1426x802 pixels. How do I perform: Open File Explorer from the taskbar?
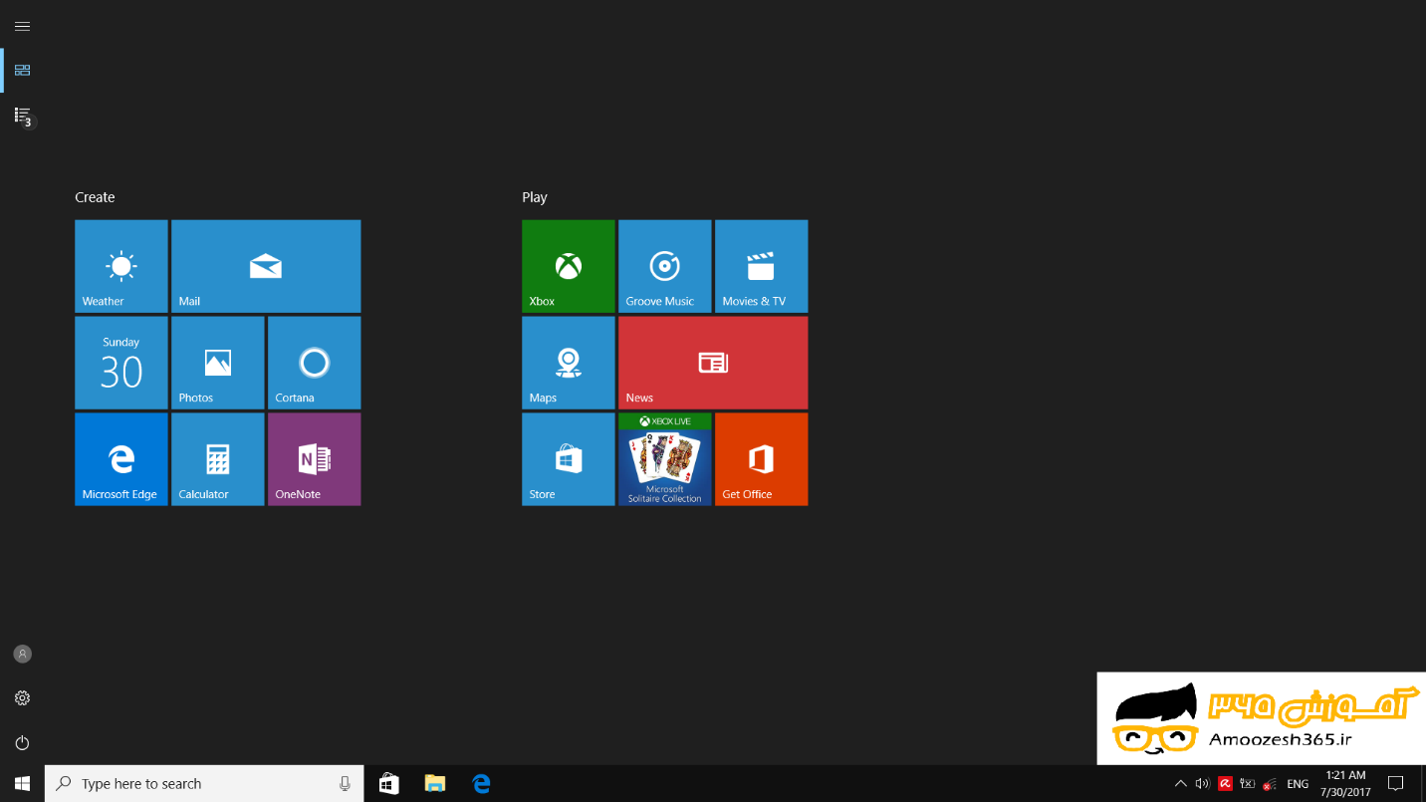coord(435,784)
